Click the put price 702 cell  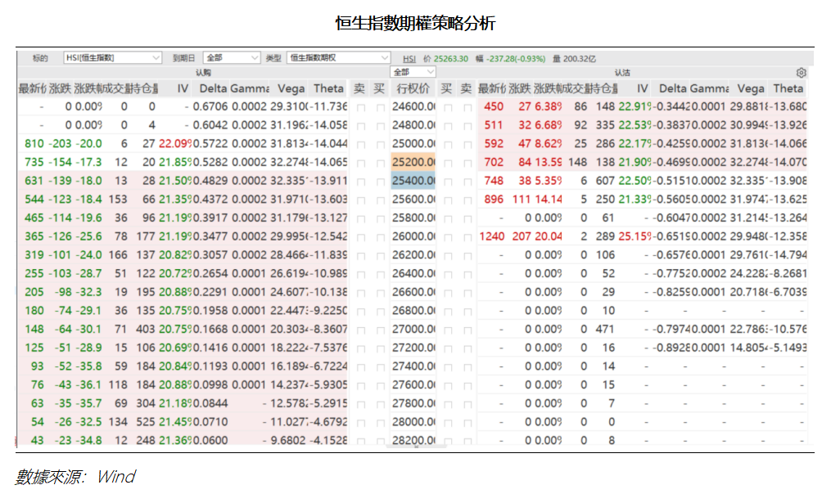tap(494, 162)
